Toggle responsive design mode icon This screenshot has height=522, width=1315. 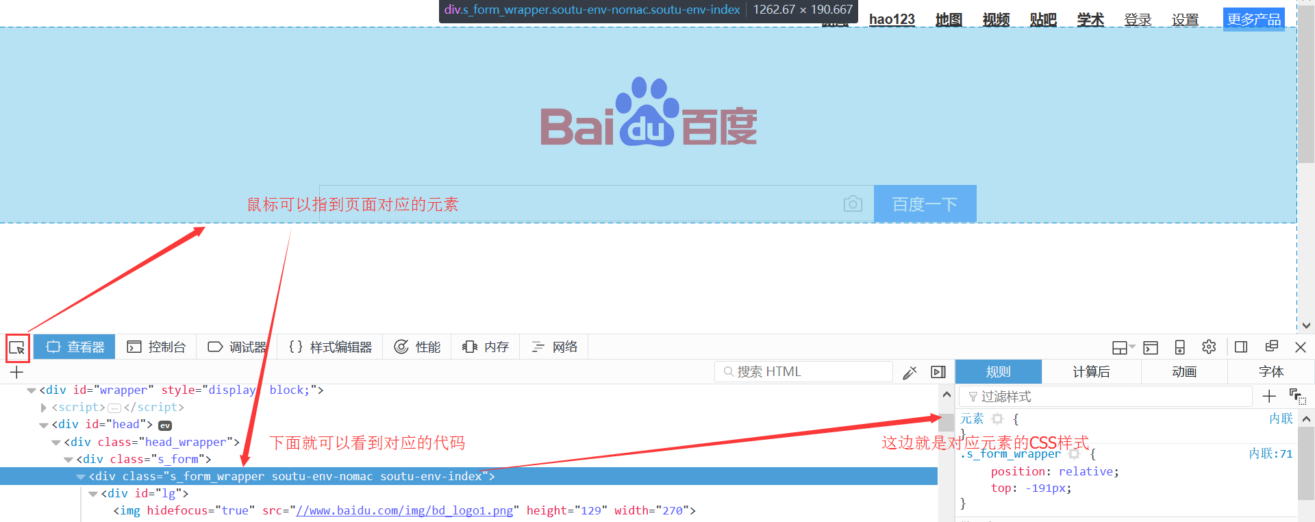[1179, 347]
